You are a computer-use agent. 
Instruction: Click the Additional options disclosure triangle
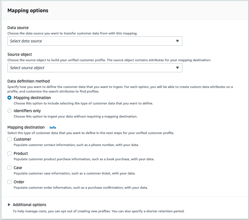(x=9, y=204)
